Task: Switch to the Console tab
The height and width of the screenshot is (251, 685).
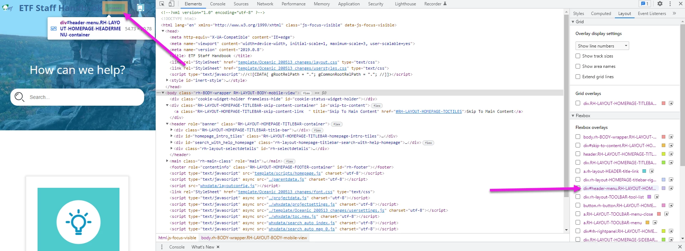Action: tap(217, 4)
